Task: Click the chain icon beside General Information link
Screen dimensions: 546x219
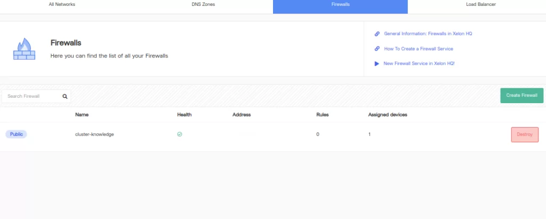Action: [x=377, y=33]
